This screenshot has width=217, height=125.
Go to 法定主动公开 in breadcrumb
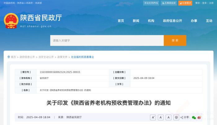(46, 57)
